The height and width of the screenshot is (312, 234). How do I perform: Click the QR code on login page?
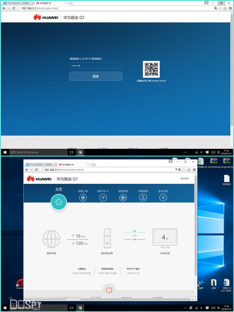(151, 69)
